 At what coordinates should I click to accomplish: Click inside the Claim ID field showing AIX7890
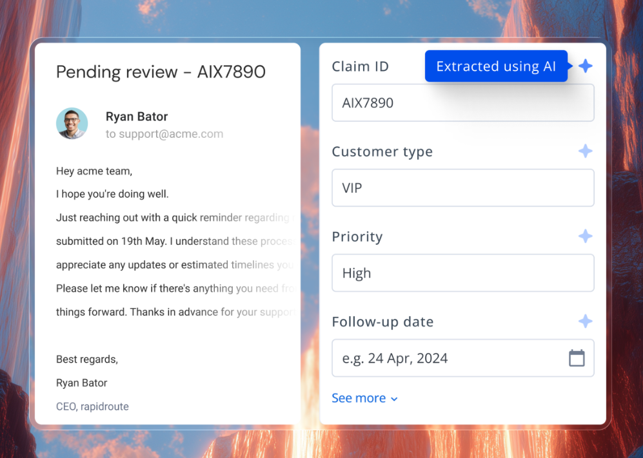pyautogui.click(x=463, y=102)
